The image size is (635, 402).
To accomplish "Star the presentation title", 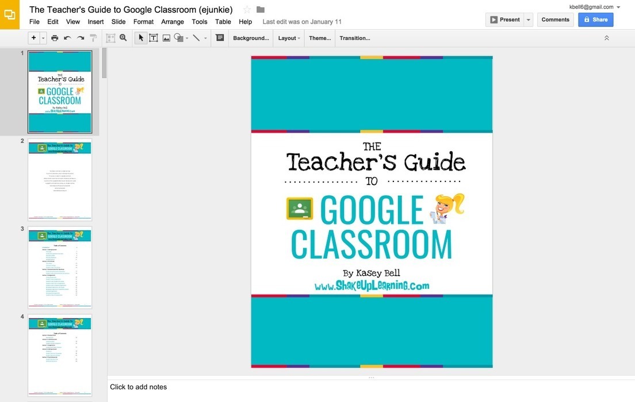I will 247,10.
